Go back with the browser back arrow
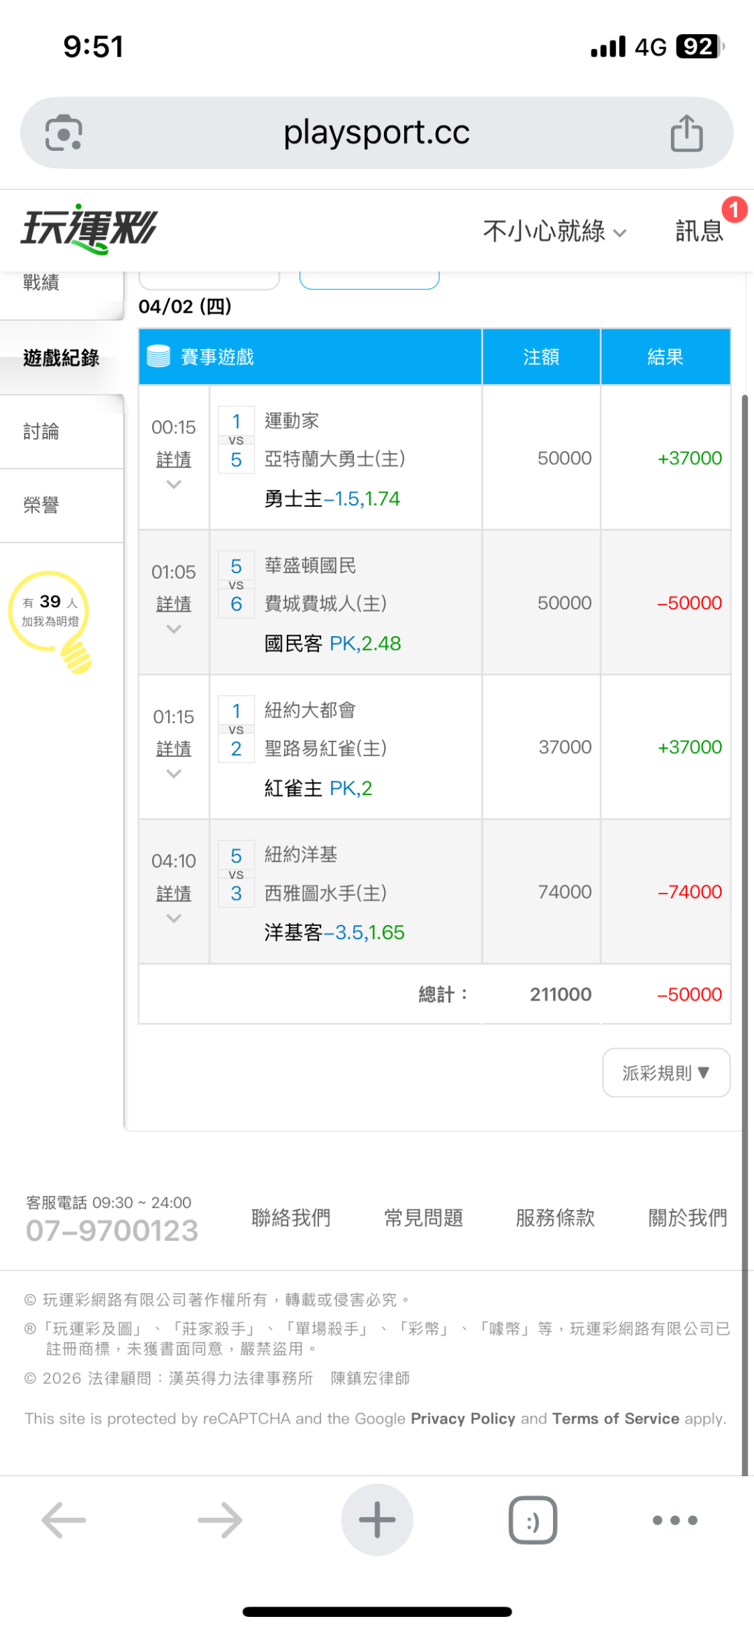This screenshot has width=754, height=1633. tap(64, 1519)
